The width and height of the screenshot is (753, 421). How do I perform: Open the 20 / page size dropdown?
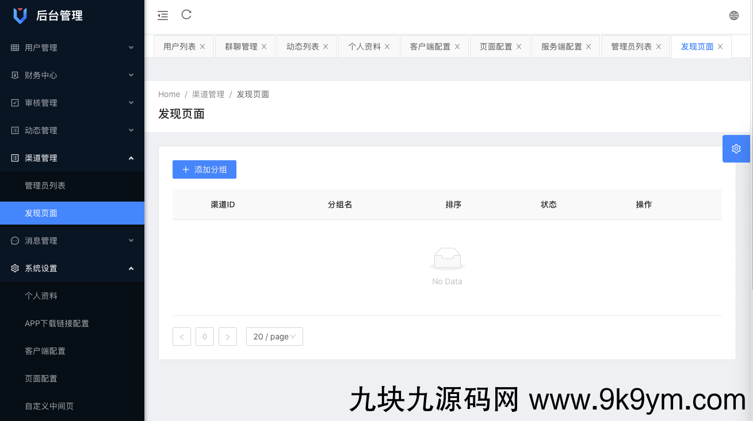coord(274,337)
